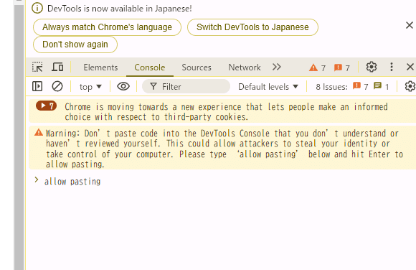Viewport: 416px width, 270px height.
Task: Open the three-dot customize DevTools menu
Action: click(392, 67)
